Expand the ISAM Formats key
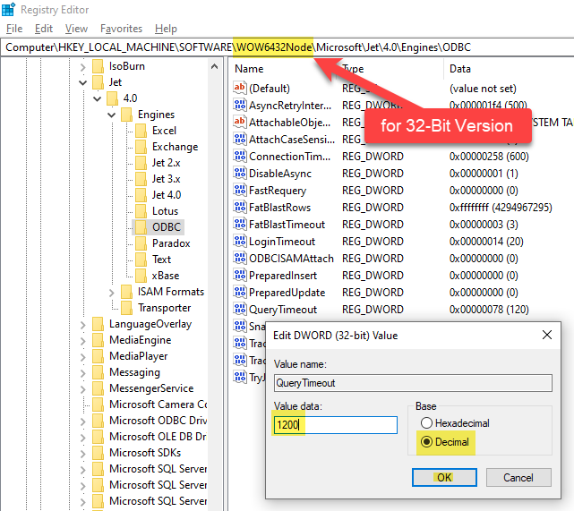Viewport: 574px width, 511px height. pyautogui.click(x=112, y=293)
